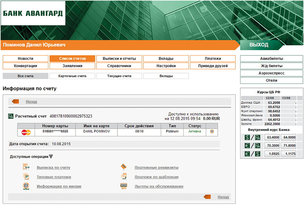This screenshot has height=205, width=304.
Task: Select the Текущие счета tab
Action: pyautogui.click(x=119, y=76)
